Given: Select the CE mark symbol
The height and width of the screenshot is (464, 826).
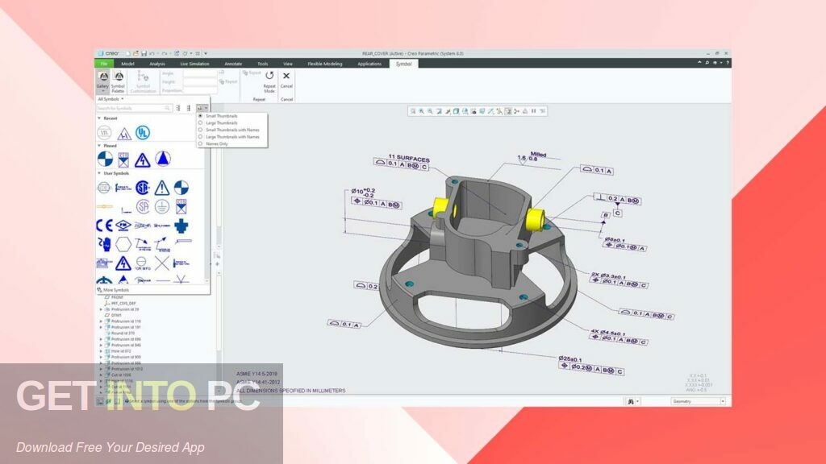Looking at the screenshot, I should (104, 226).
